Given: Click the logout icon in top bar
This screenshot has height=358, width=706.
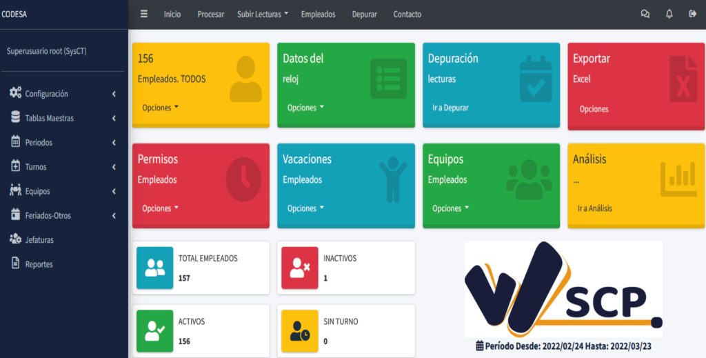Looking at the screenshot, I should click(692, 14).
